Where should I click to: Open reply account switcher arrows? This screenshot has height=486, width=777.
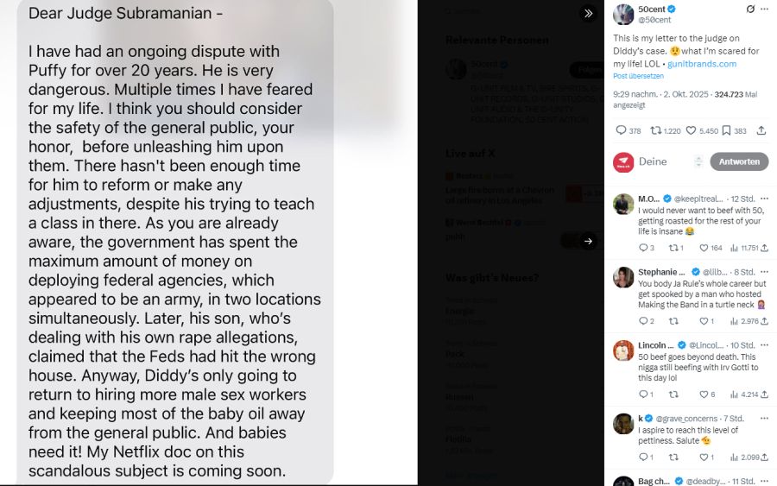(698, 161)
